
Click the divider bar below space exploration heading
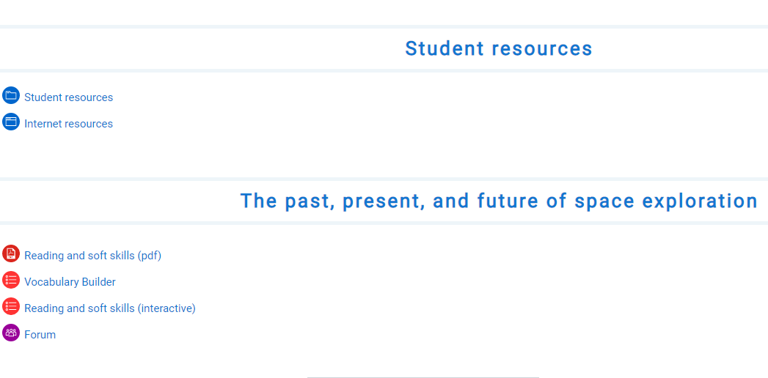pos(384,223)
